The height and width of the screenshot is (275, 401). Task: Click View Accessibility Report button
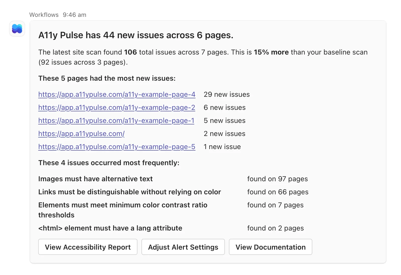(88, 247)
